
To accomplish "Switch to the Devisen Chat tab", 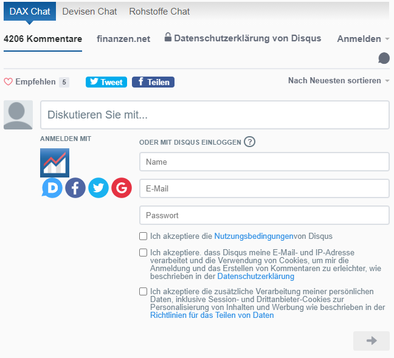I will [90, 12].
